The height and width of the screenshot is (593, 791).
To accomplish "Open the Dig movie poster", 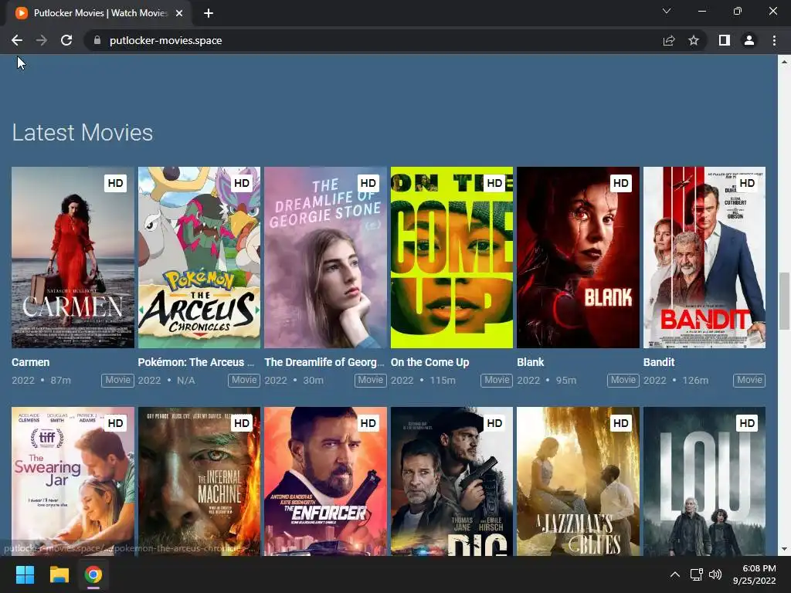I will [452, 482].
